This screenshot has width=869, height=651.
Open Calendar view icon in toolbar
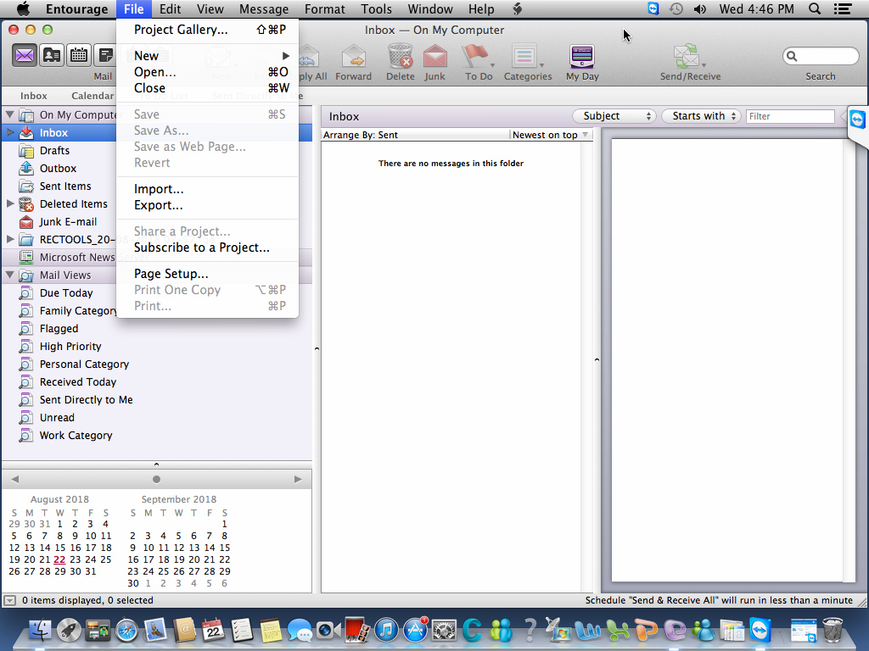click(x=79, y=55)
